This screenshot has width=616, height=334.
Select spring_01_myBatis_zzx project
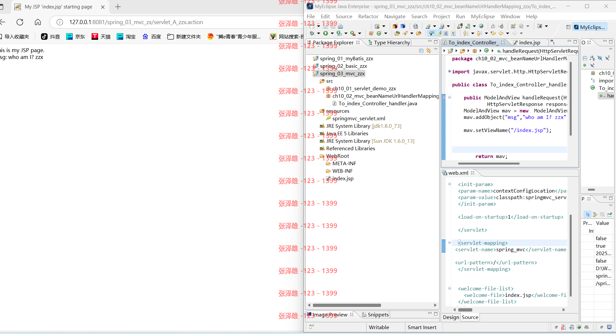point(343,58)
